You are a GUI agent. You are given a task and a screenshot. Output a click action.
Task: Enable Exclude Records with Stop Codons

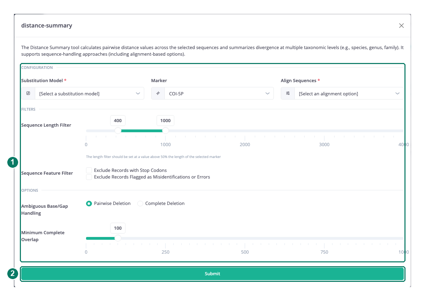[x=89, y=170]
